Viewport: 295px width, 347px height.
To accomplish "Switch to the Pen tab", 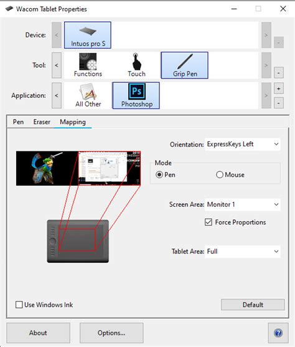I will pos(18,122).
